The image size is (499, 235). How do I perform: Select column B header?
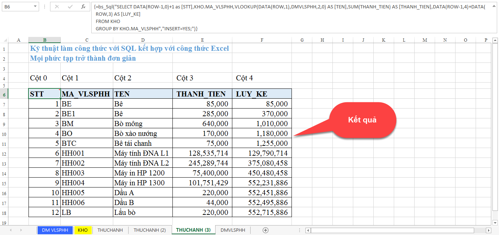point(45,40)
